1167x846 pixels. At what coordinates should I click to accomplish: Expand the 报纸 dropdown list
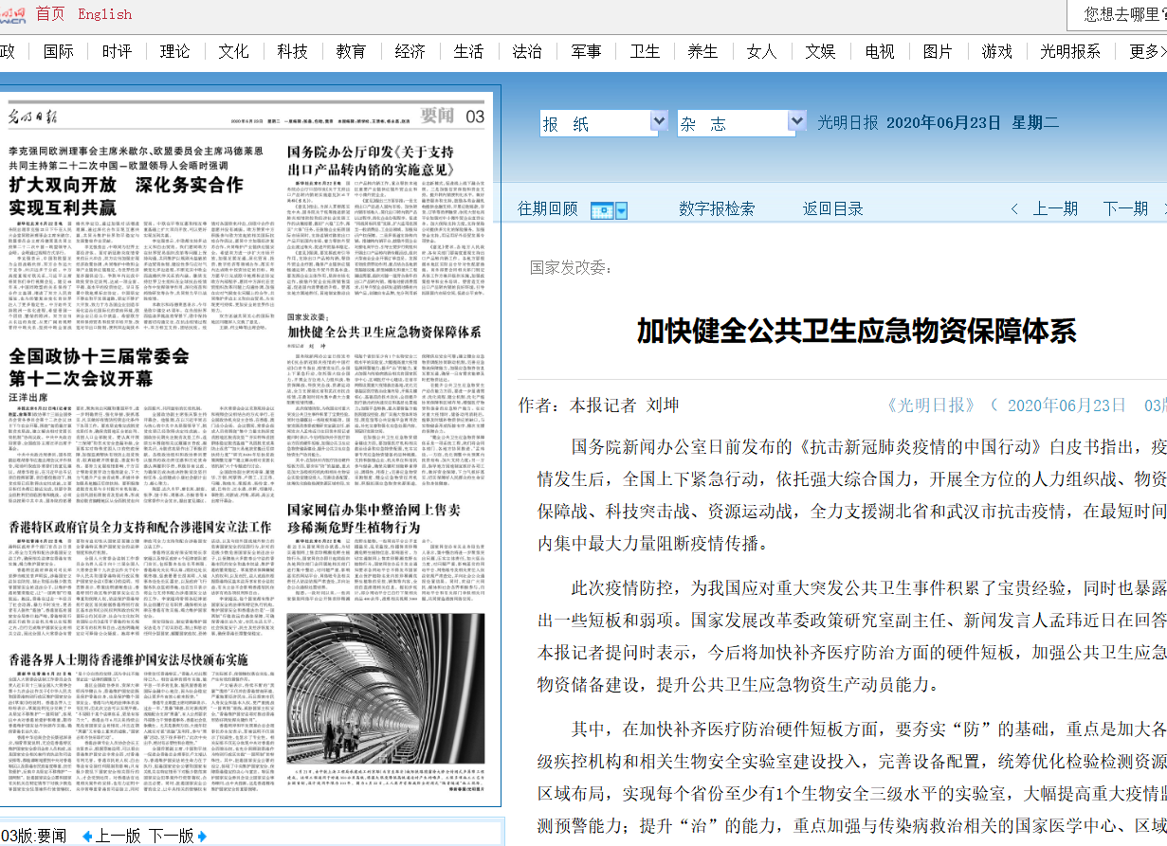[660, 121]
